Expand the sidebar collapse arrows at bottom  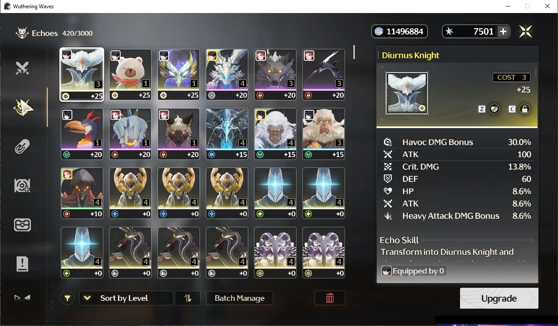[22, 298]
